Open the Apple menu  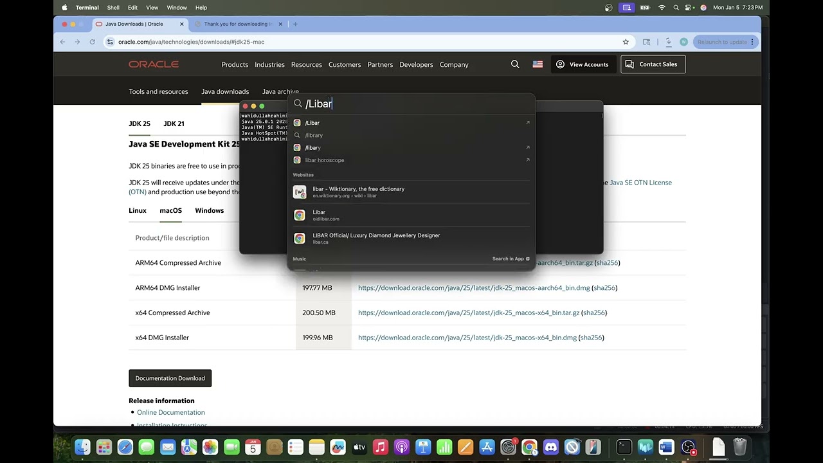point(64,8)
